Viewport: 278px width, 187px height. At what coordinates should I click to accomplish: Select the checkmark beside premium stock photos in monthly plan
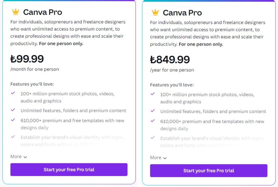pos(13,93)
